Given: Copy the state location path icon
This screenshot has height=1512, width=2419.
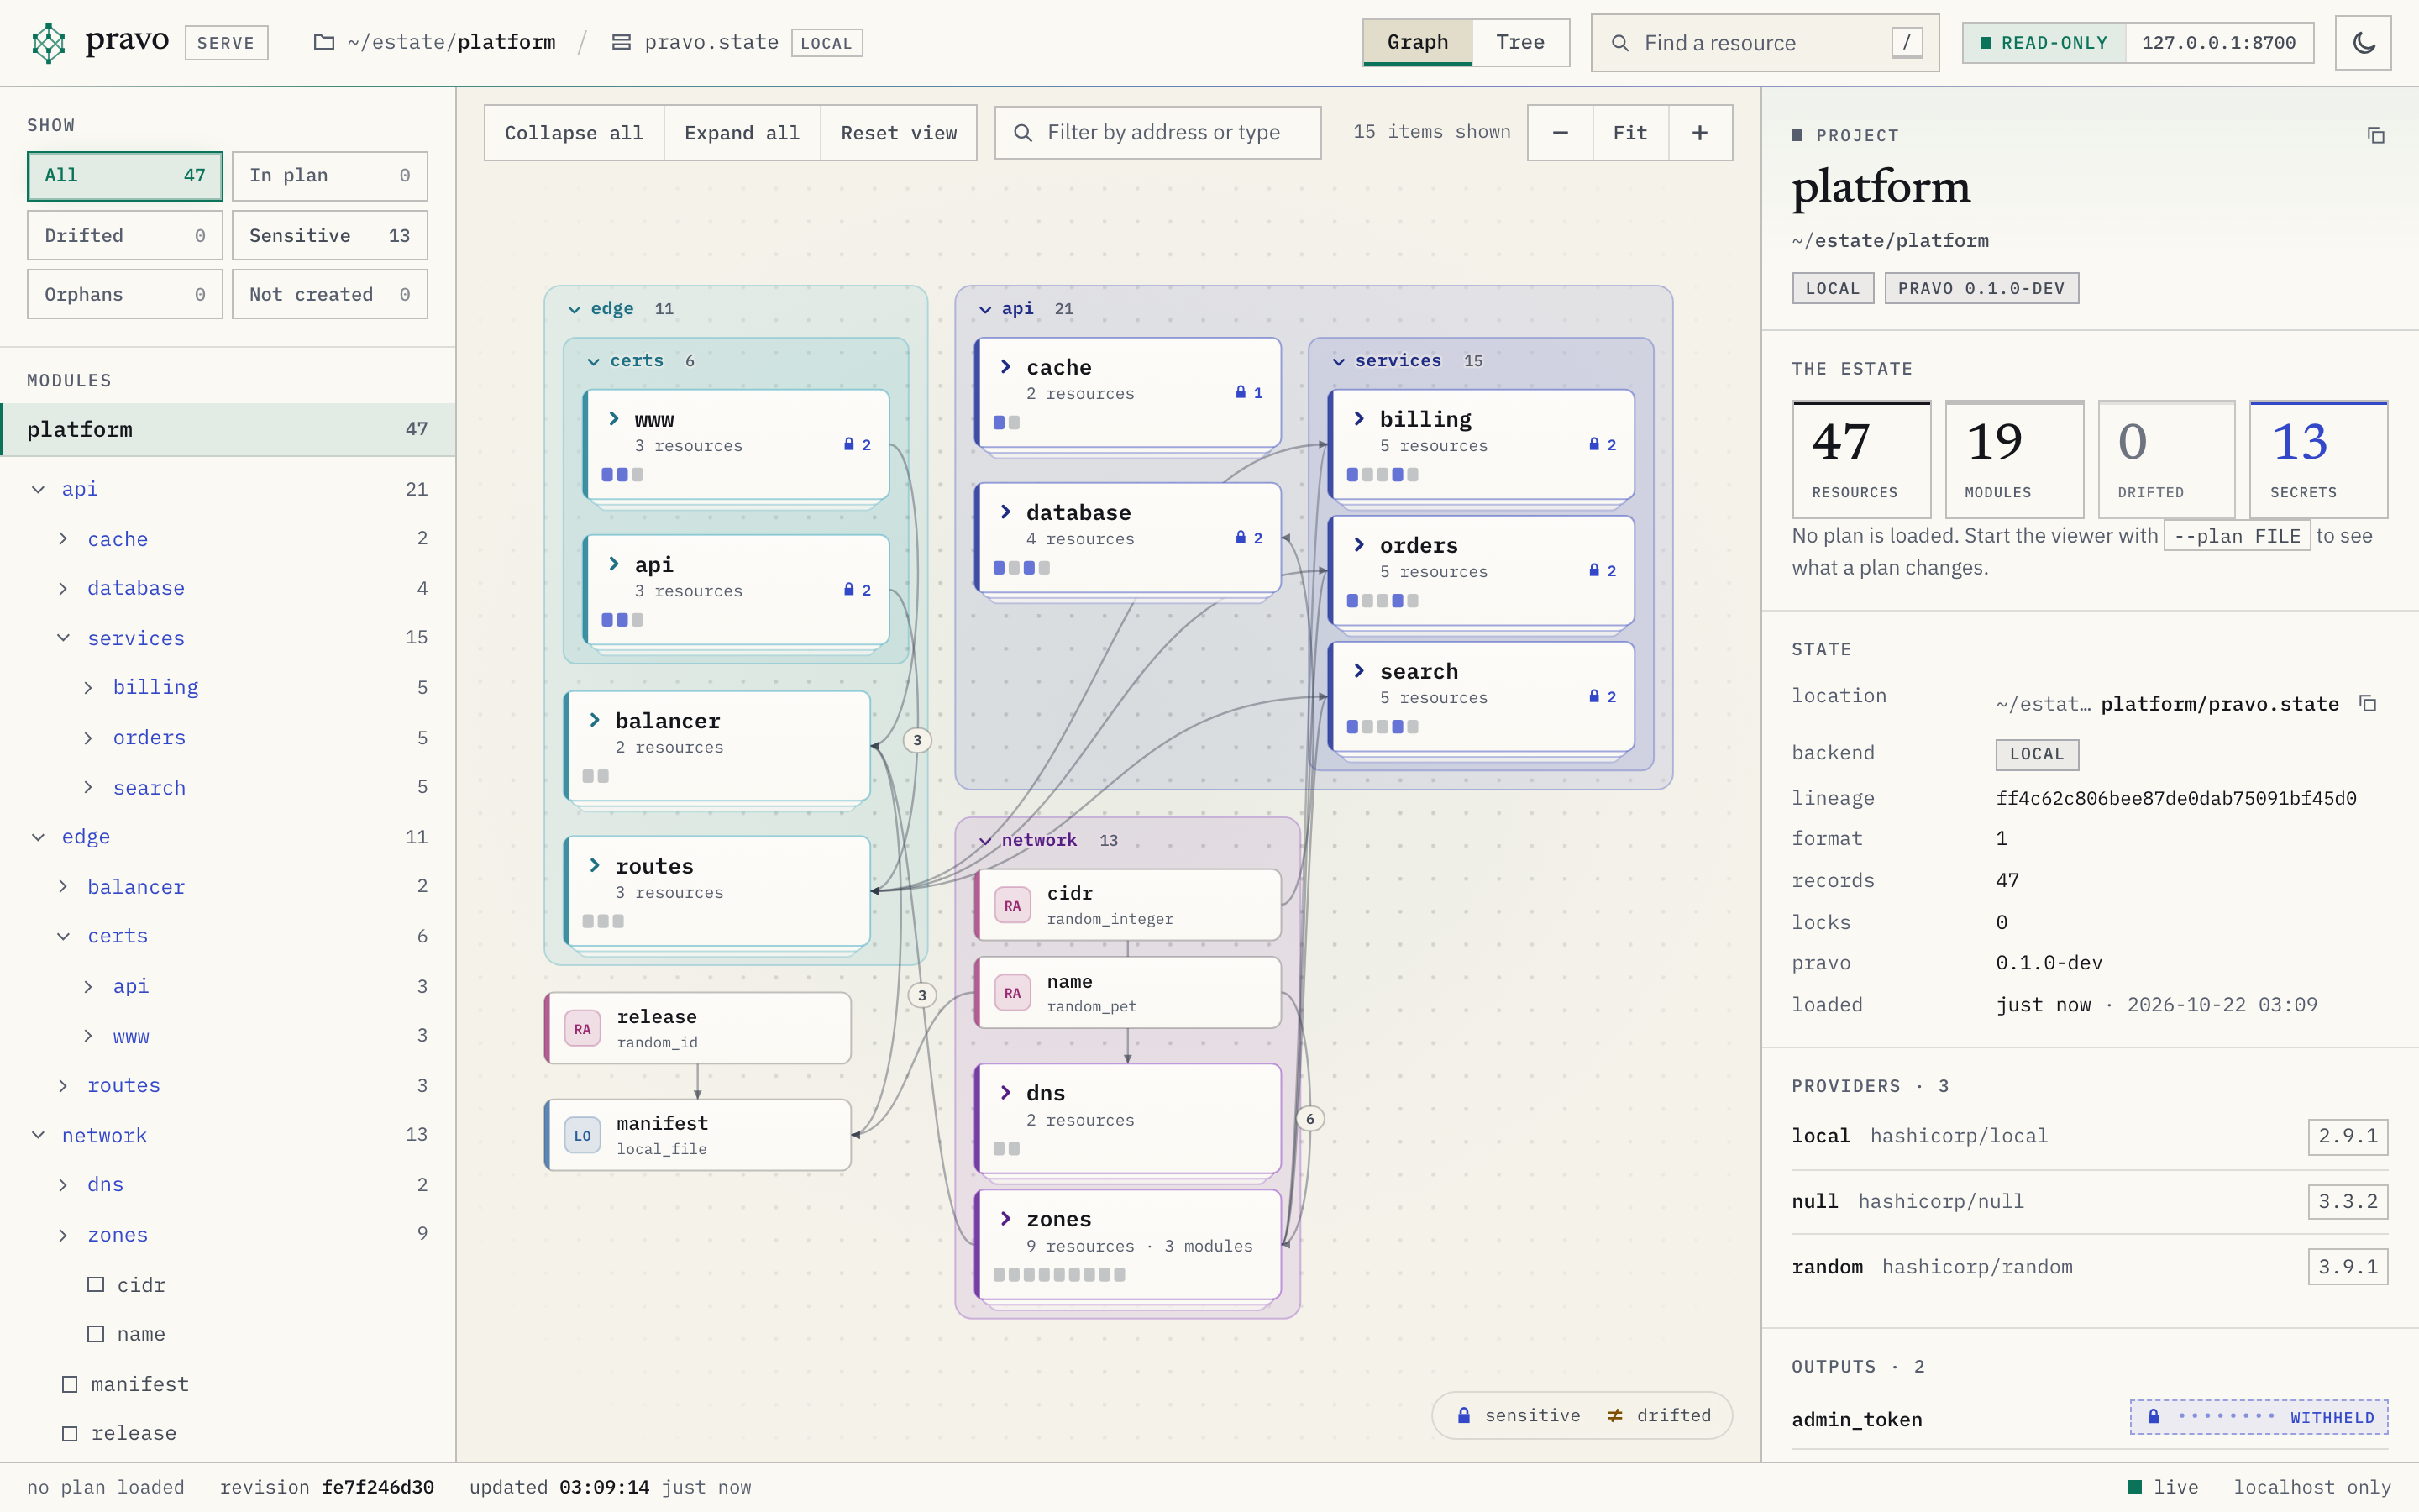Looking at the screenshot, I should (2368, 703).
